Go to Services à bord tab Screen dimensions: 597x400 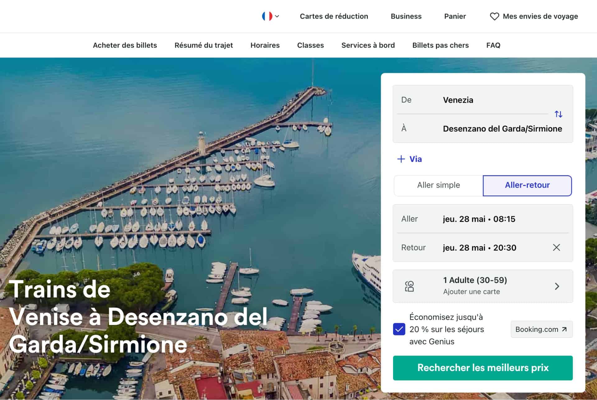tap(368, 45)
